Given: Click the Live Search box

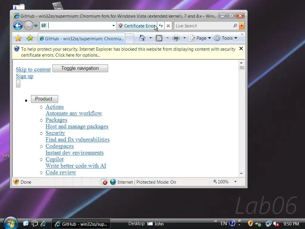Looking at the screenshot, I should click(203, 26).
